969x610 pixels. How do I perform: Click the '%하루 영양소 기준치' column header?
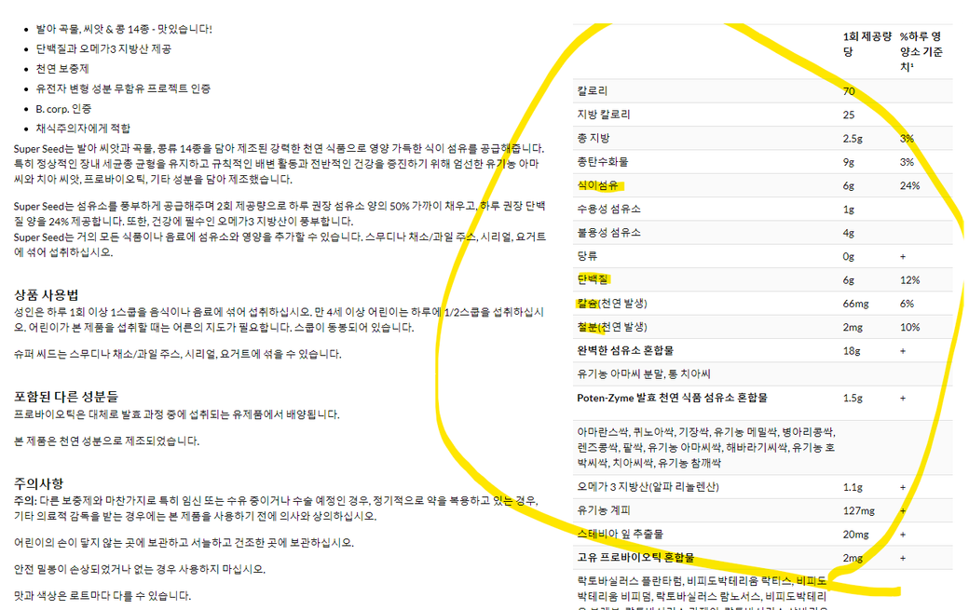(921, 52)
